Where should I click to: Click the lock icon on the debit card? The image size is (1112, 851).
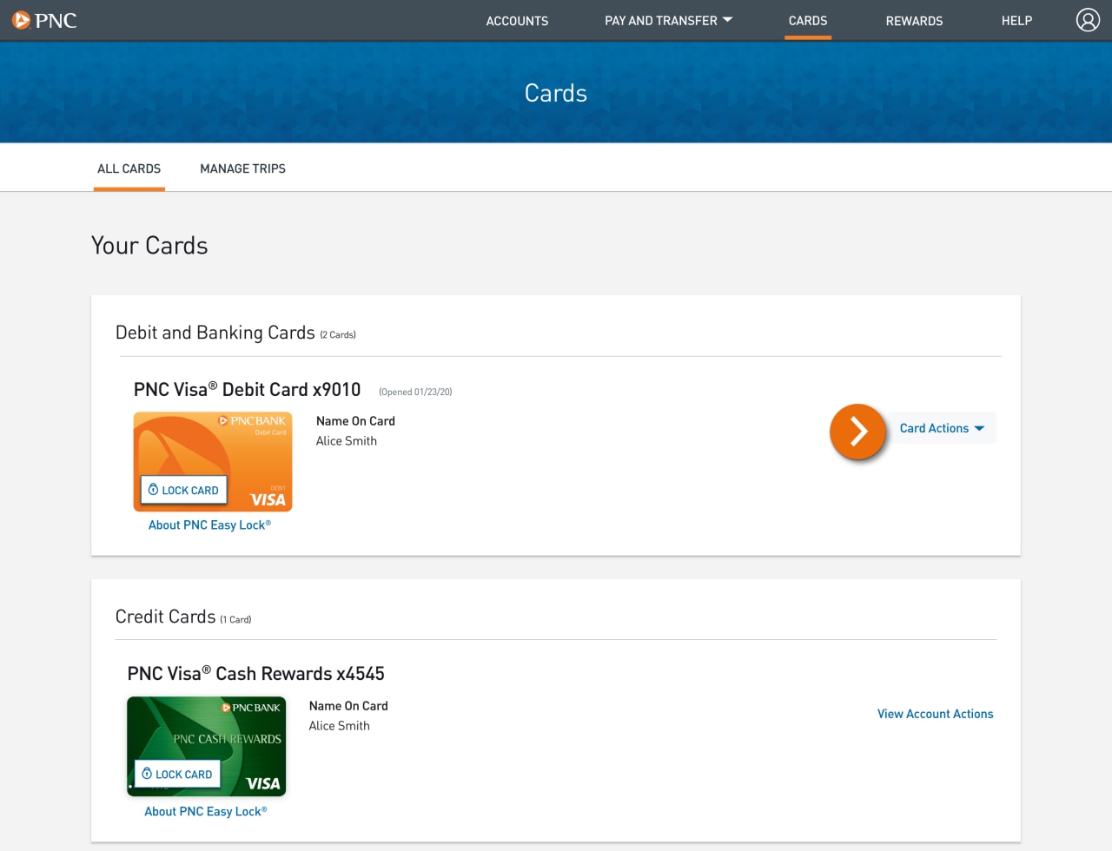[x=152, y=489]
